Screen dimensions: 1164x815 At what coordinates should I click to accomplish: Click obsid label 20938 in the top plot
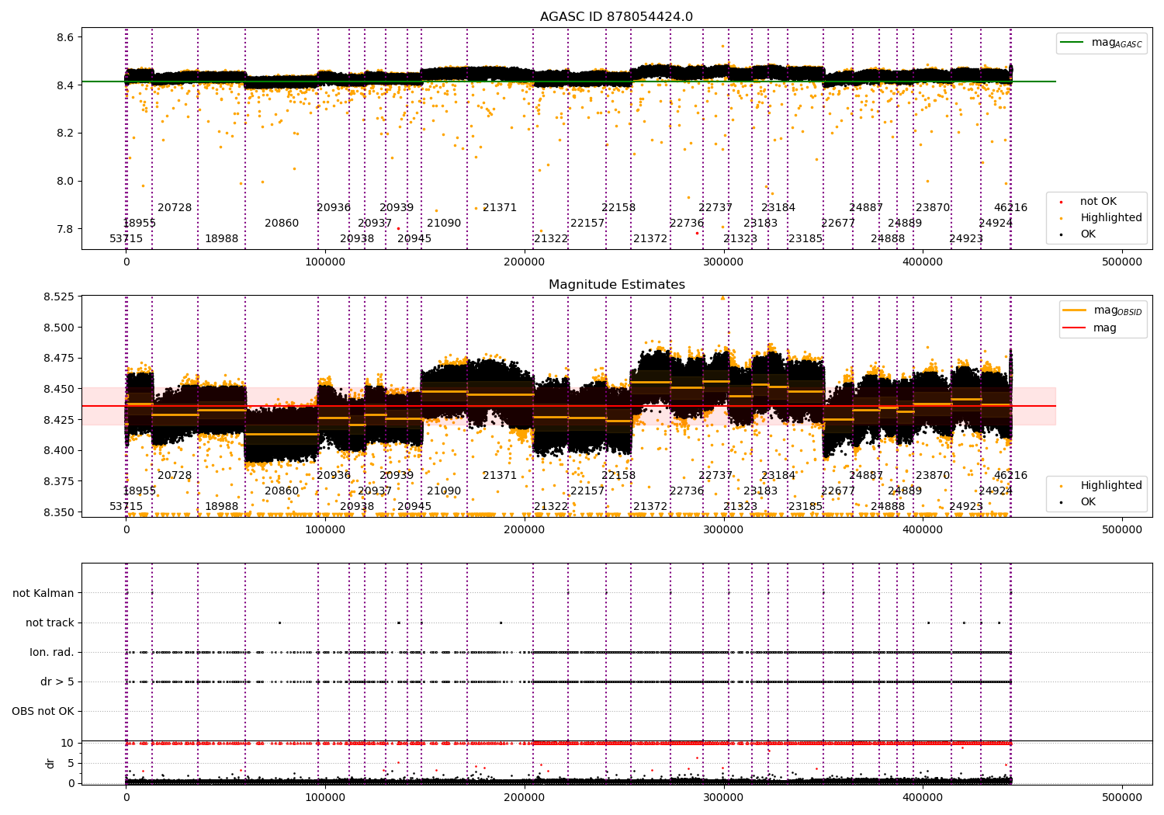pyautogui.click(x=357, y=238)
